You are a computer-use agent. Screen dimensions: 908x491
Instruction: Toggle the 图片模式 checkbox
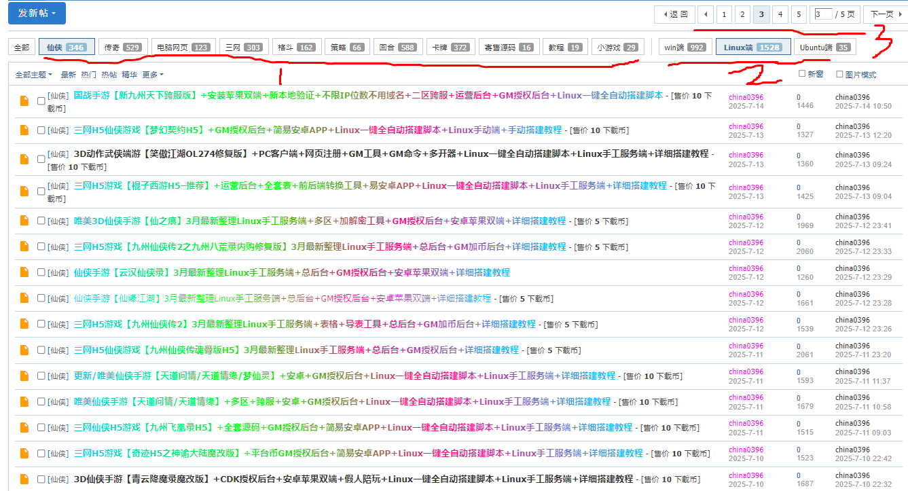pyautogui.click(x=839, y=74)
